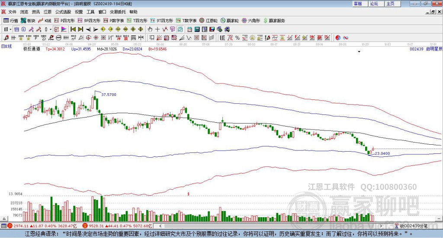Click the 客服 customer service button
The height and width of the screenshot is (238, 443).
pos(360,3)
